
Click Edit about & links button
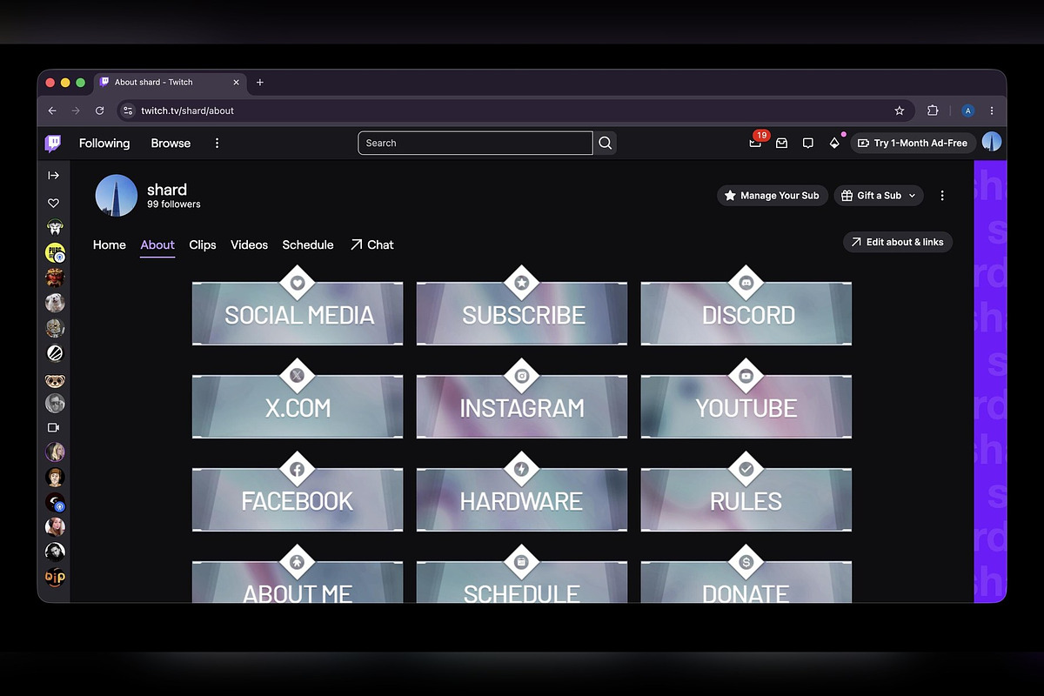click(898, 242)
